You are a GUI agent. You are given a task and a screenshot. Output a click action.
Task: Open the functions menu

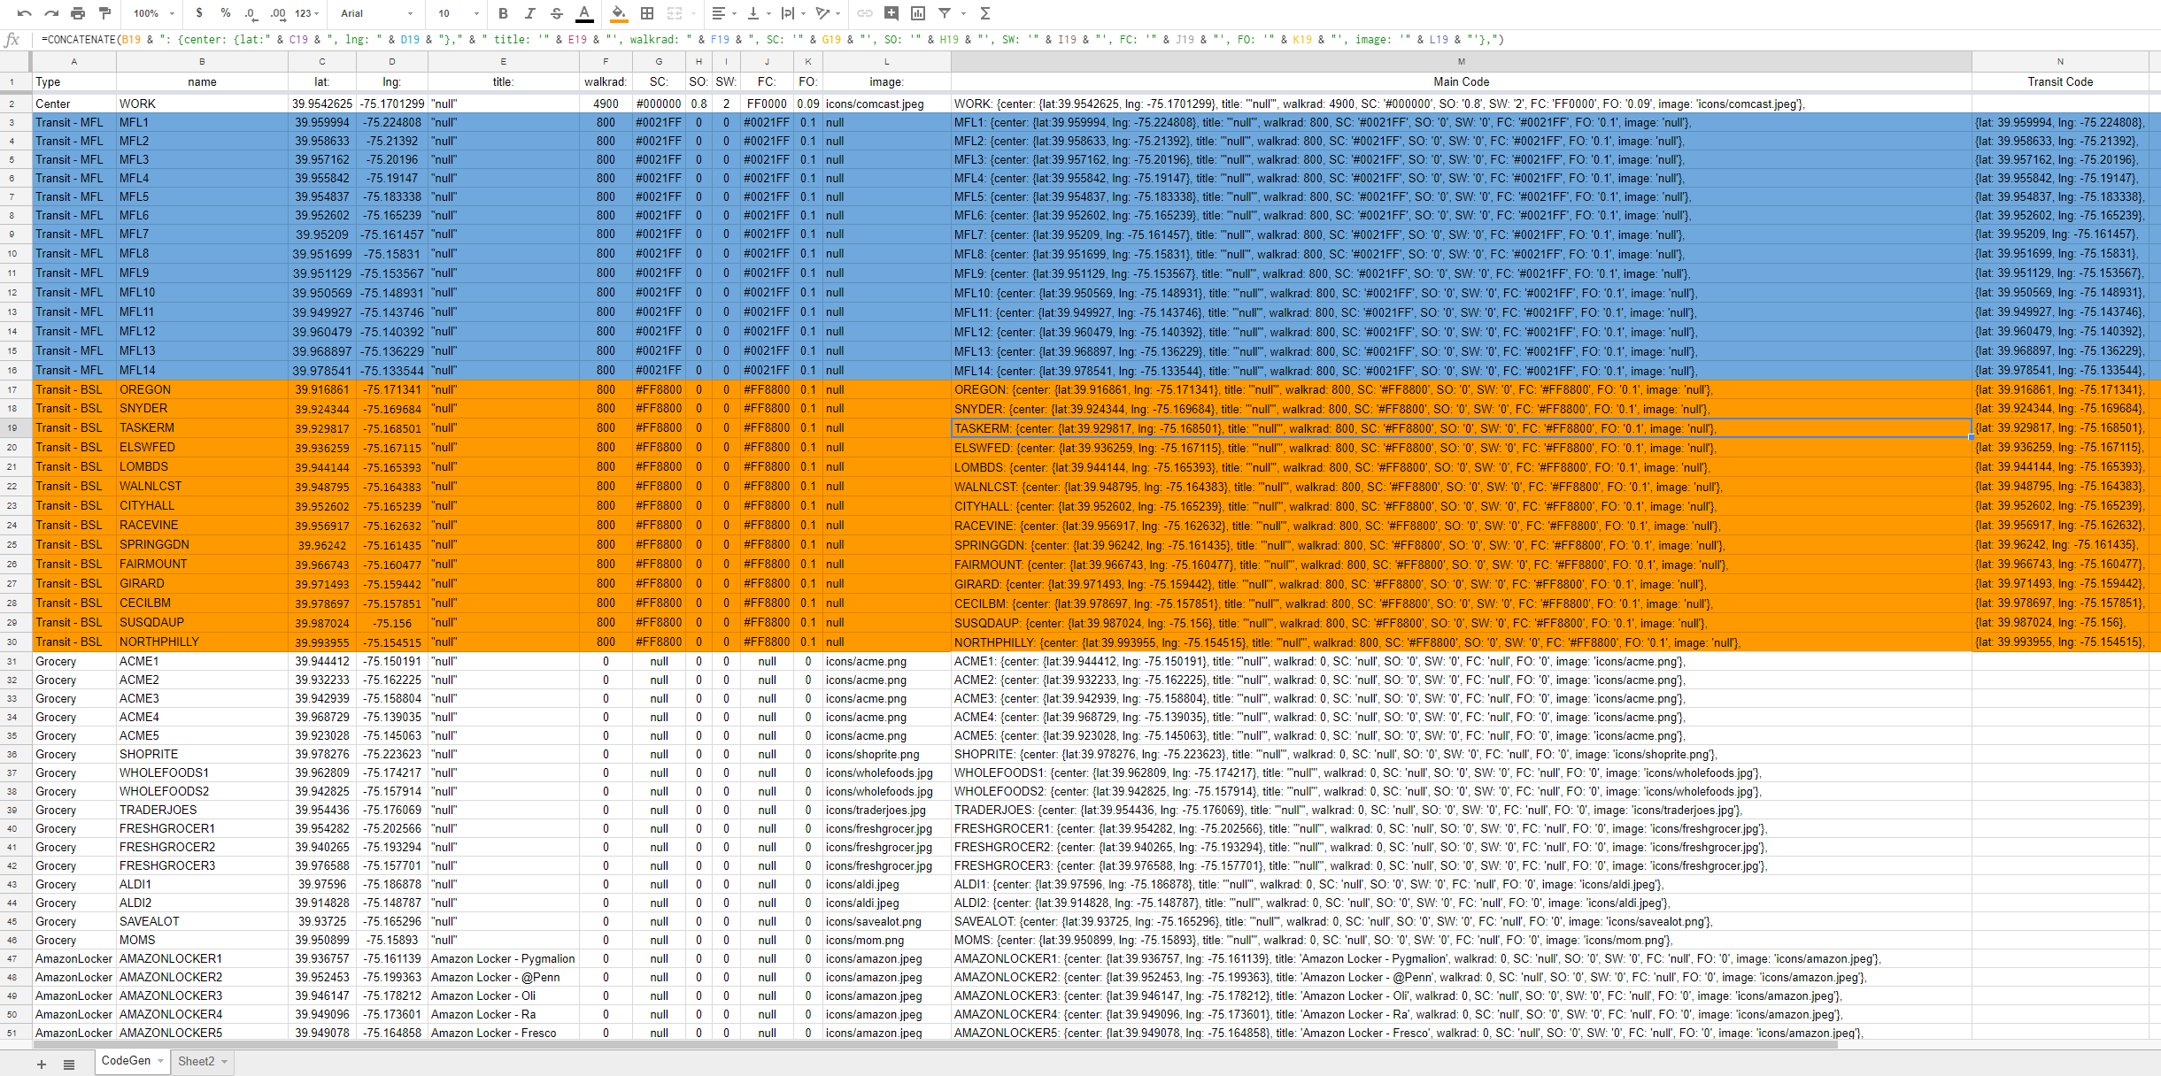tap(984, 13)
